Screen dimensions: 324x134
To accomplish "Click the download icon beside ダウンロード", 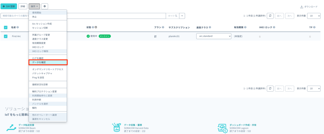I will [x=302, y=7].
